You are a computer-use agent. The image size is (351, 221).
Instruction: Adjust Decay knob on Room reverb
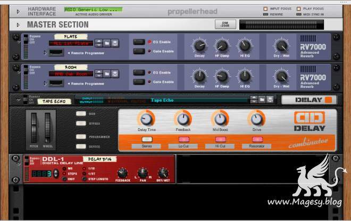coord(199,77)
